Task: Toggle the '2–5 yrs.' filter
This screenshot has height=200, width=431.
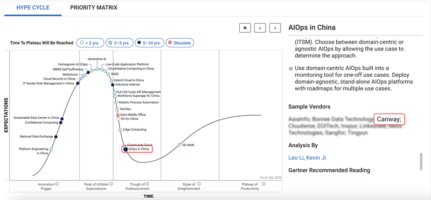Action: [120, 43]
